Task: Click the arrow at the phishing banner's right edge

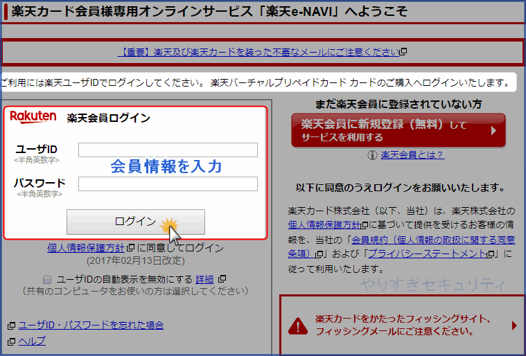Action: tap(514, 325)
